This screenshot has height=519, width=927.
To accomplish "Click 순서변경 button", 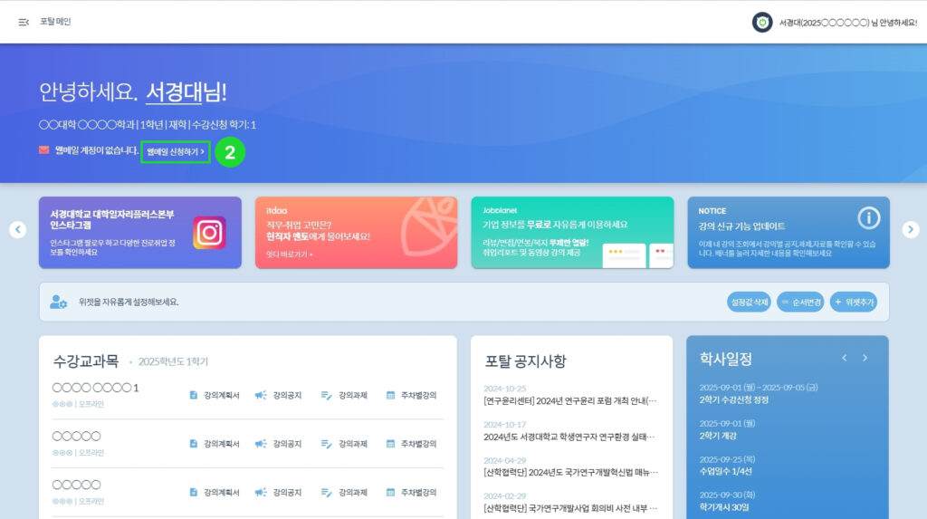I will 800,302.
